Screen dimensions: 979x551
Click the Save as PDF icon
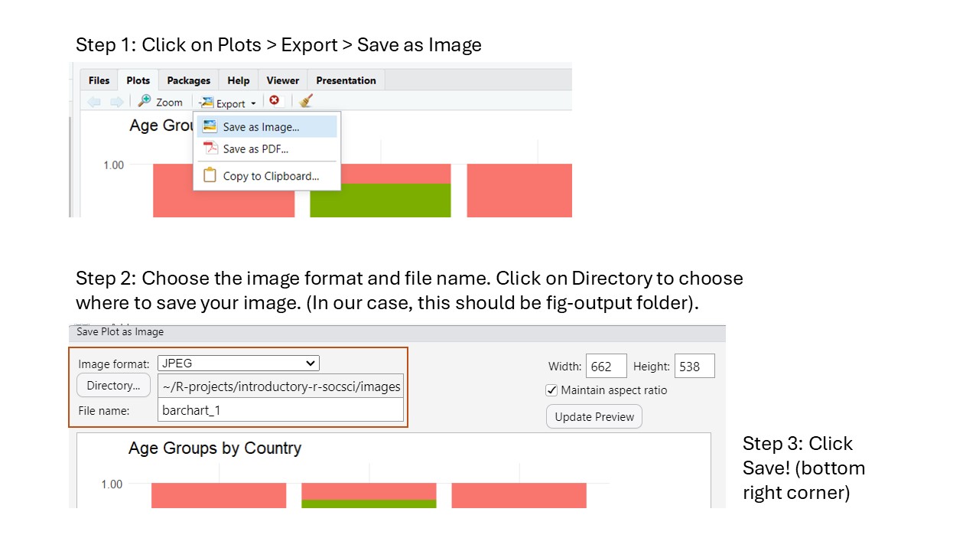click(x=210, y=148)
